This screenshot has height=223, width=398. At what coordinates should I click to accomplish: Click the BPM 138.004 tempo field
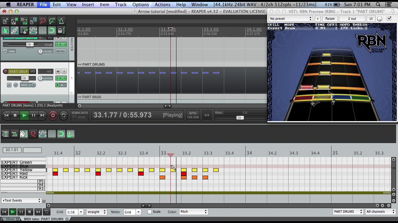tap(193, 116)
